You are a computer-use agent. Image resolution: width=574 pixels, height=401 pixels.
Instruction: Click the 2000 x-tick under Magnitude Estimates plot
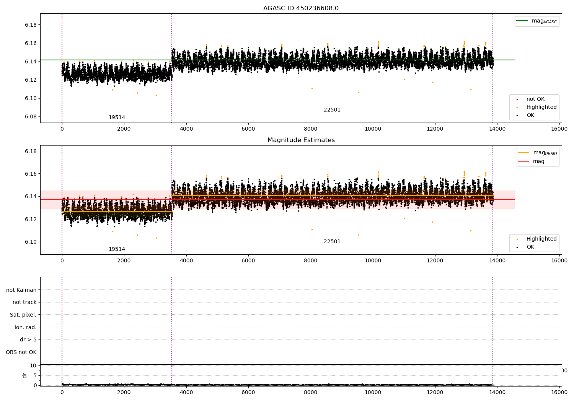pyautogui.click(x=124, y=261)
